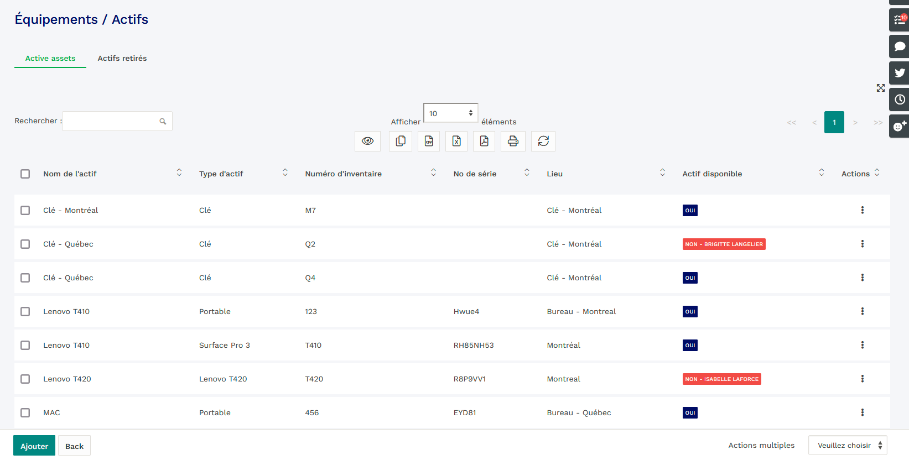Check the box for Clé - Montréal row

(25, 210)
